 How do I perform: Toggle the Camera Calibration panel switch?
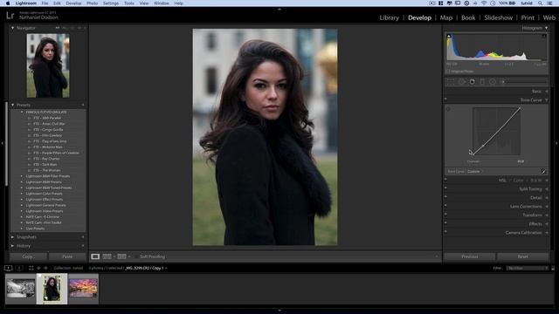point(445,232)
